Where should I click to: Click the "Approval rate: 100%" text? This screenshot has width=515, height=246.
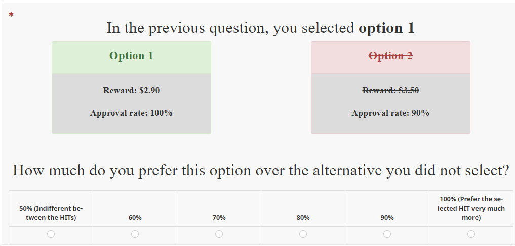click(131, 113)
